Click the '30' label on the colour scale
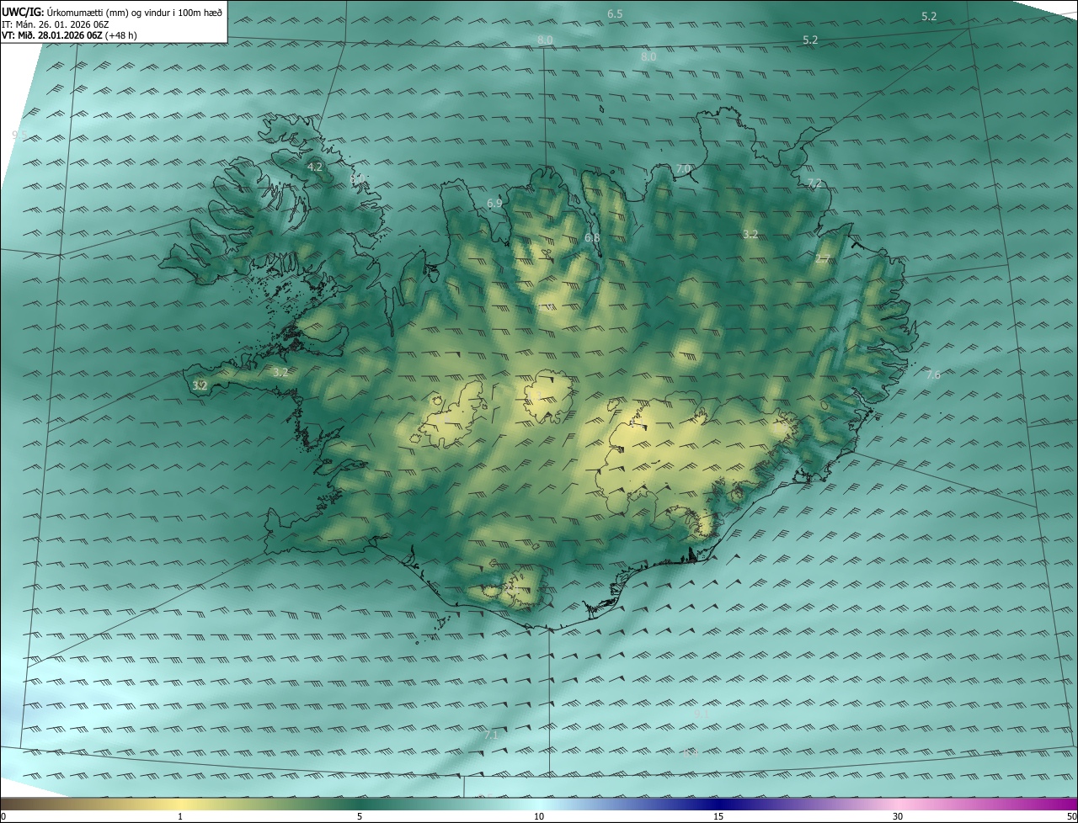The height and width of the screenshot is (823, 1078). pos(898,816)
